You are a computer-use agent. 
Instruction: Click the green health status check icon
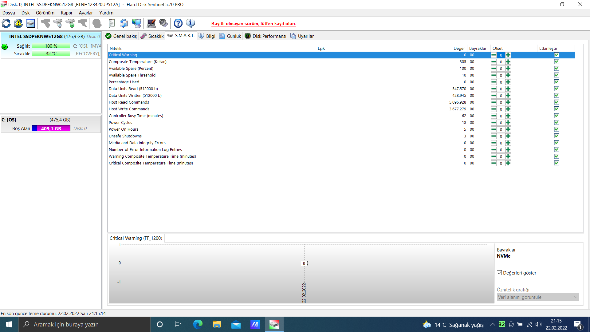click(x=5, y=47)
